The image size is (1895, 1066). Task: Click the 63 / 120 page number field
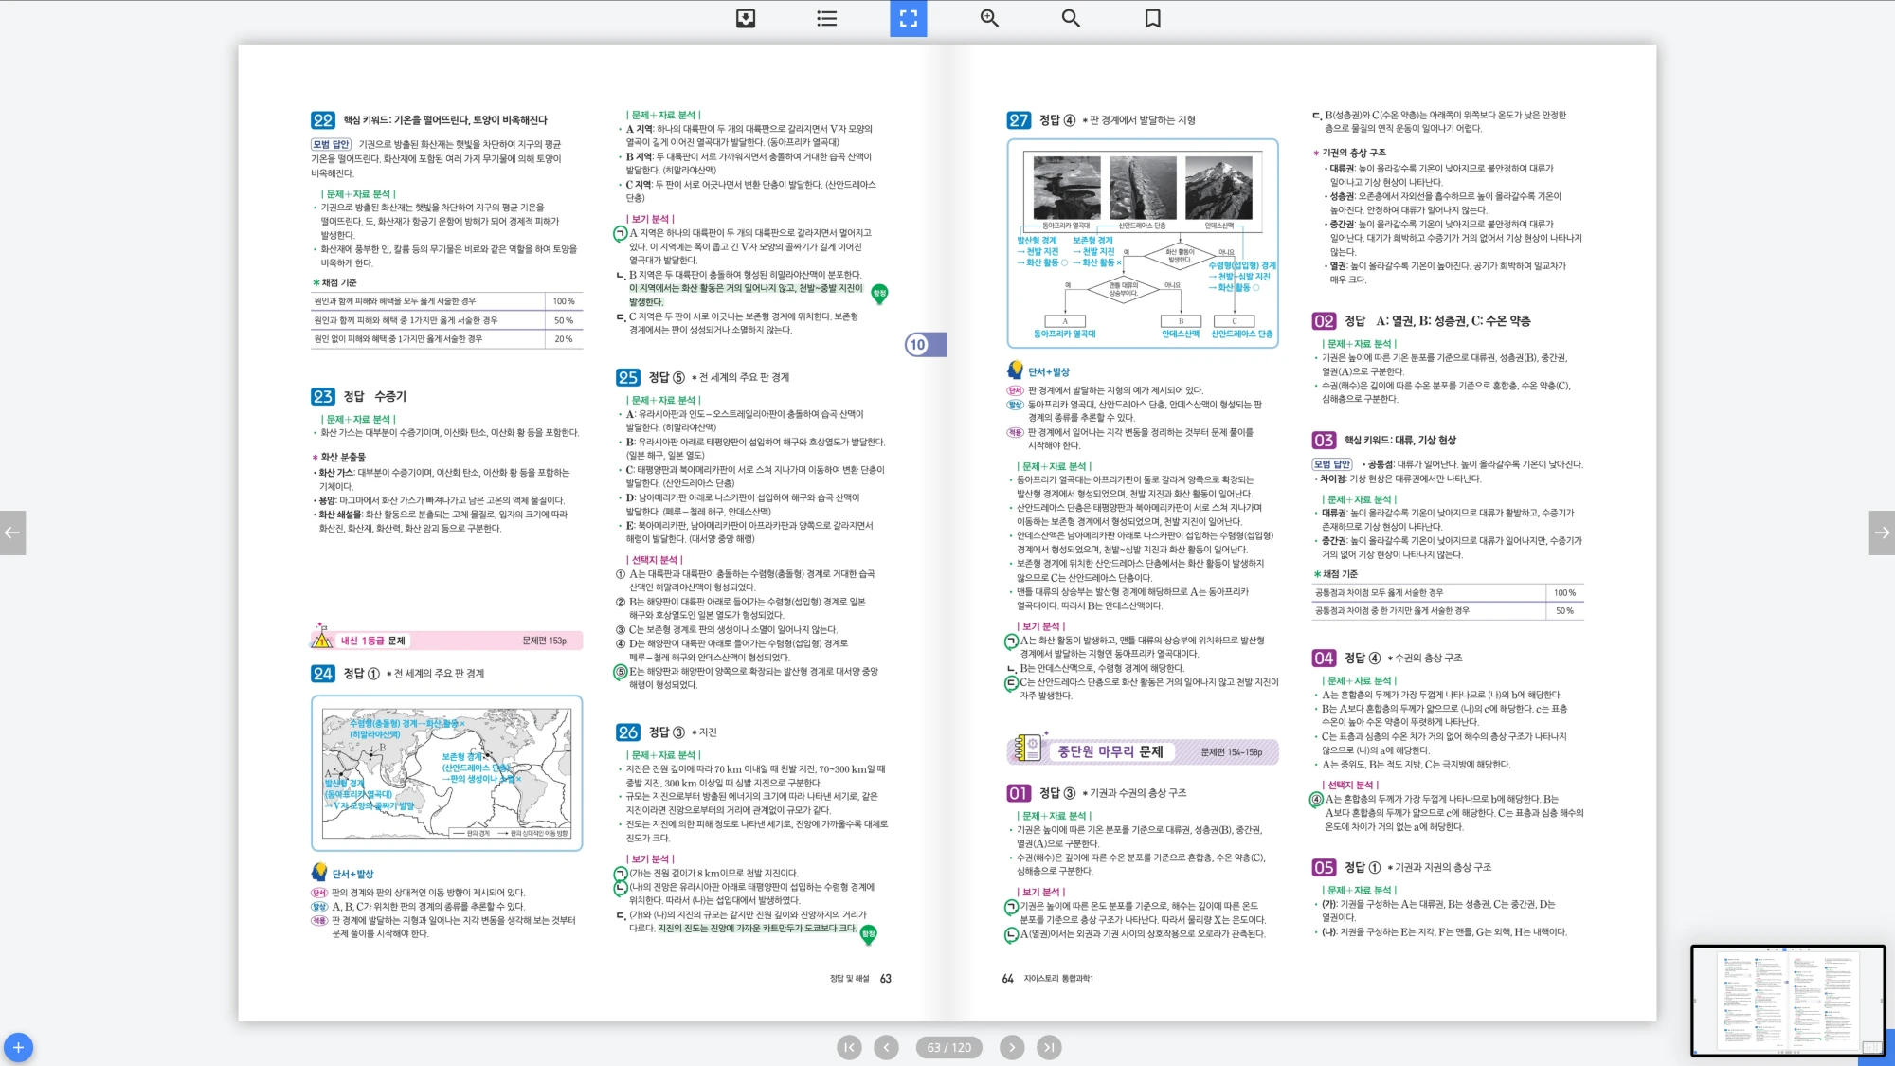948,1047
